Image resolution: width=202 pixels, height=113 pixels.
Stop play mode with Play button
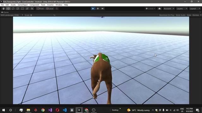point(93,8)
